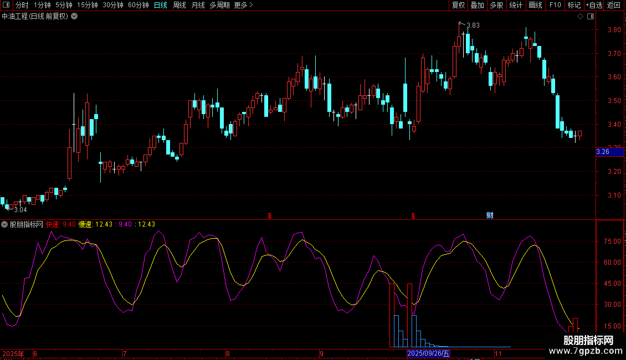This screenshot has width=626, height=360.
Task: Expand the 更多 periods menu
Action: pyautogui.click(x=243, y=5)
